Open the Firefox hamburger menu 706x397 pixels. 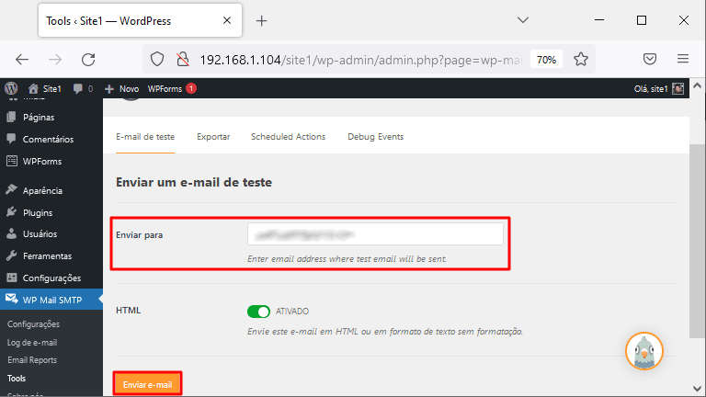tap(683, 59)
